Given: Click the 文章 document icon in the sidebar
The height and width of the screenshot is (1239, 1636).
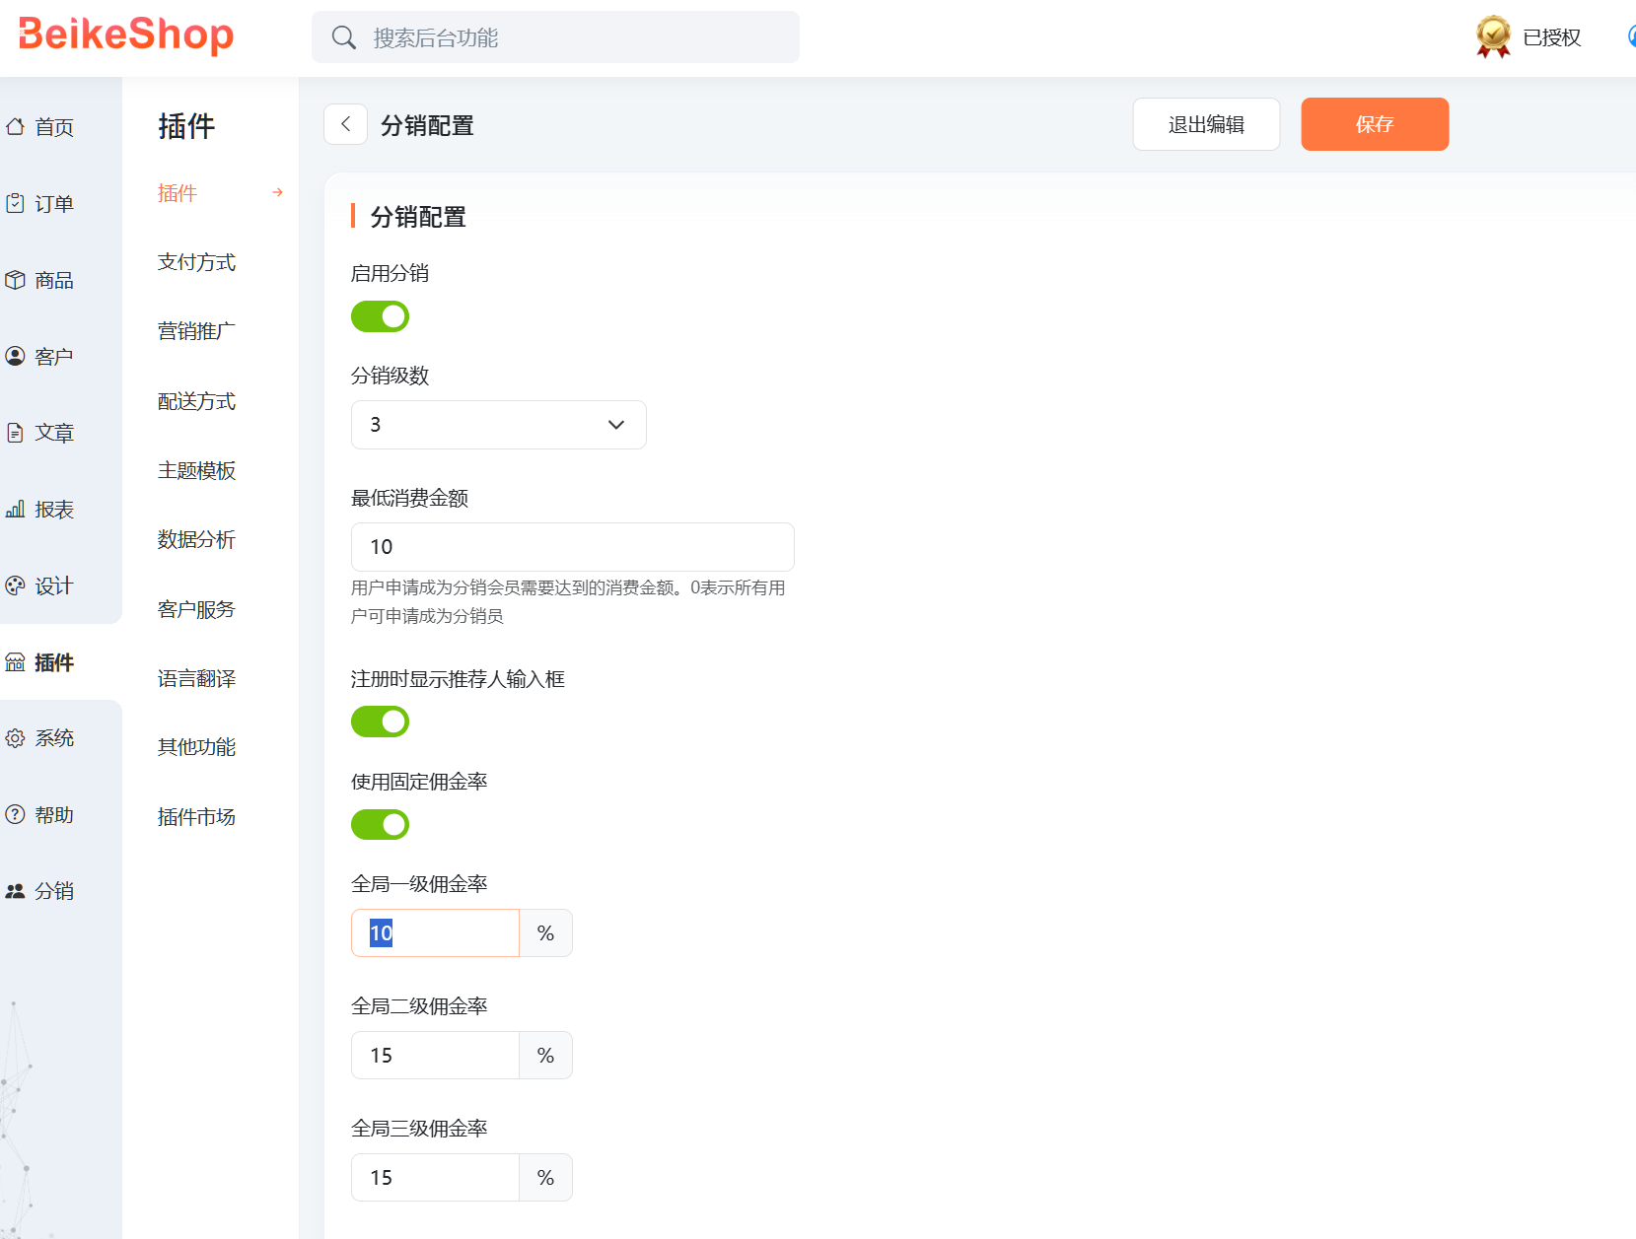Looking at the screenshot, I should point(15,433).
